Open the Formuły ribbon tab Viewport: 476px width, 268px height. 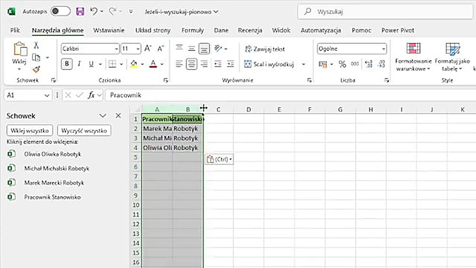(192, 31)
